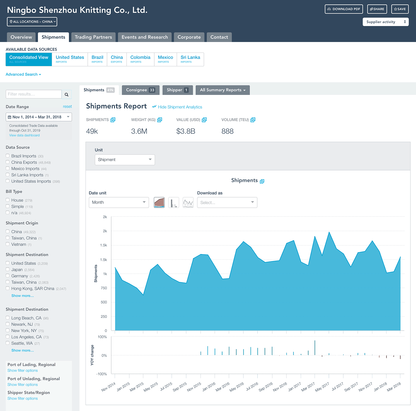Enable the China Exports data source checkbox
The height and width of the screenshot is (411, 416).
(x=7, y=162)
